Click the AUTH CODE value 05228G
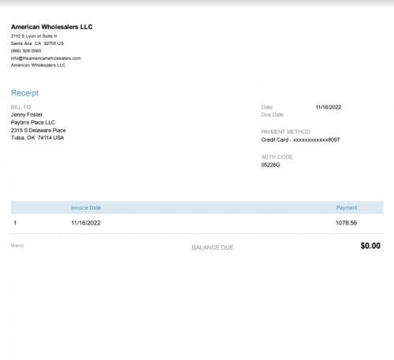 (x=270, y=165)
